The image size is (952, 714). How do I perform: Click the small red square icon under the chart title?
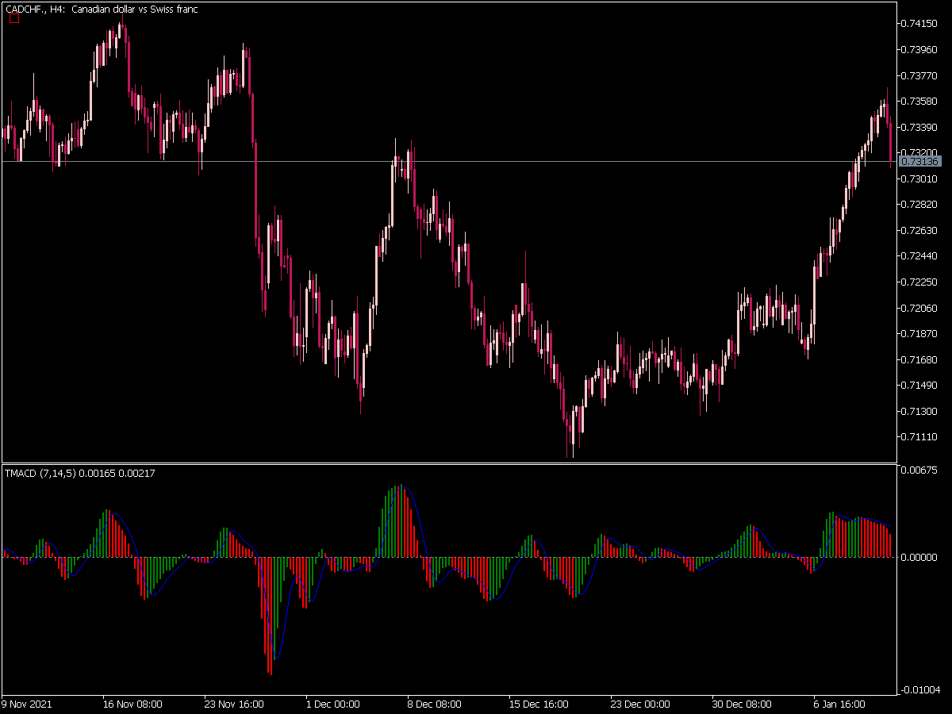coord(13,19)
